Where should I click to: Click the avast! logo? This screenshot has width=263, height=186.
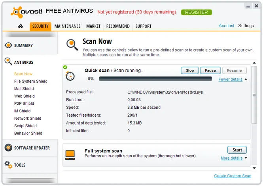26,12
